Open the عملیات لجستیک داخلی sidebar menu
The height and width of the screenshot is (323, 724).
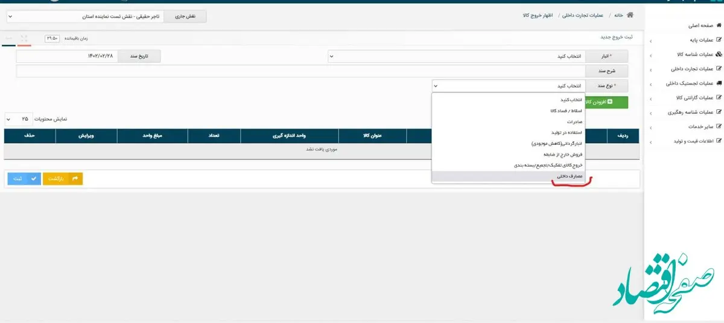(690, 83)
